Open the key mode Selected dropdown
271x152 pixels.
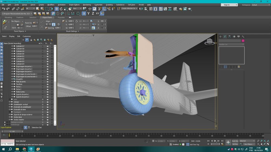pyautogui.click(x=247, y=141)
